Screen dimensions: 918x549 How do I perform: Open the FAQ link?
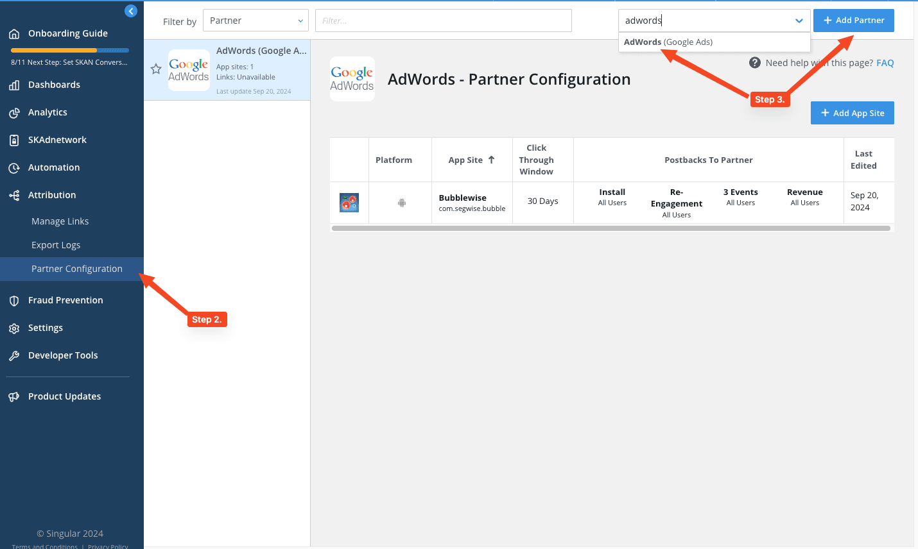click(885, 63)
